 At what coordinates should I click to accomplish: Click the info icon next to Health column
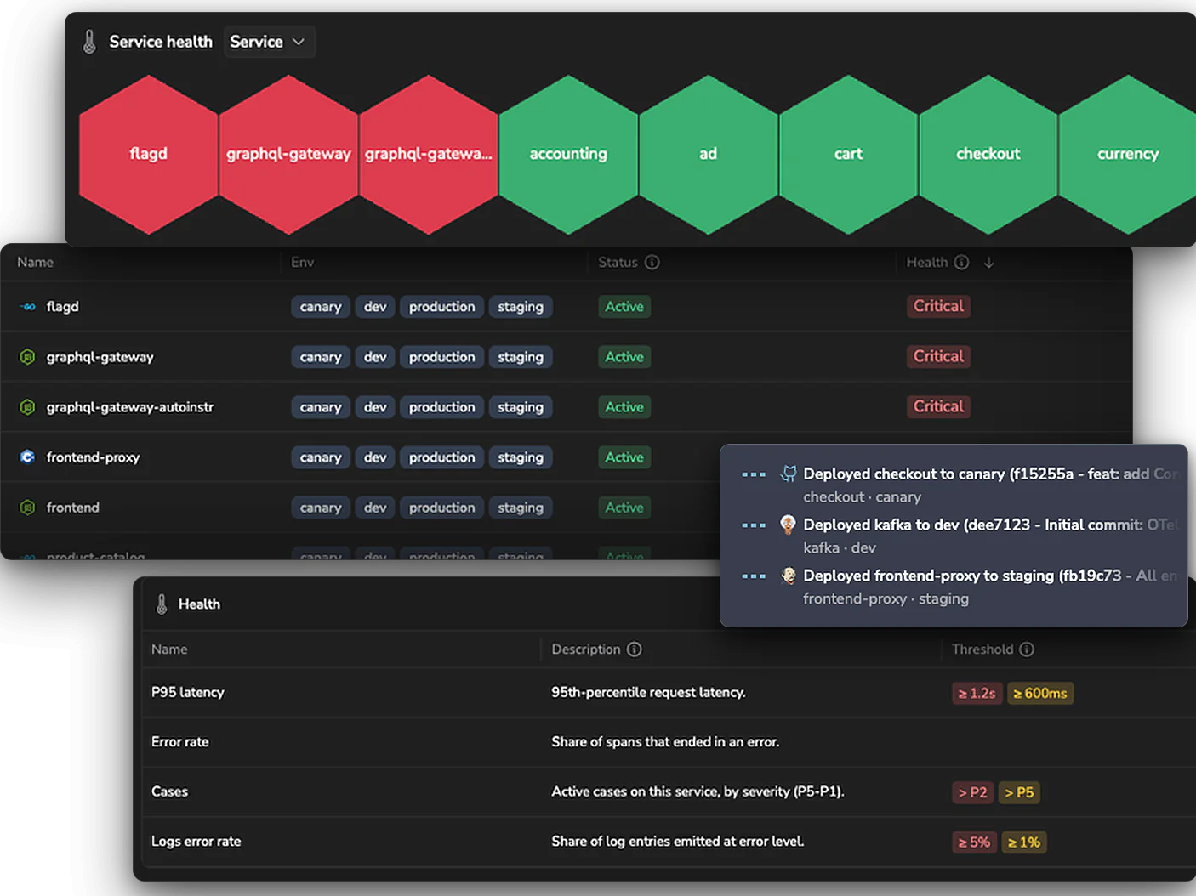point(961,262)
